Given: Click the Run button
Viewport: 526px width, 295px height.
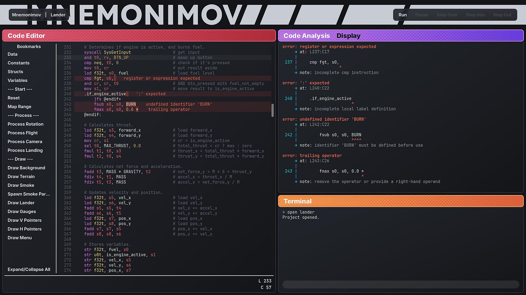Looking at the screenshot, I should [x=402, y=15].
